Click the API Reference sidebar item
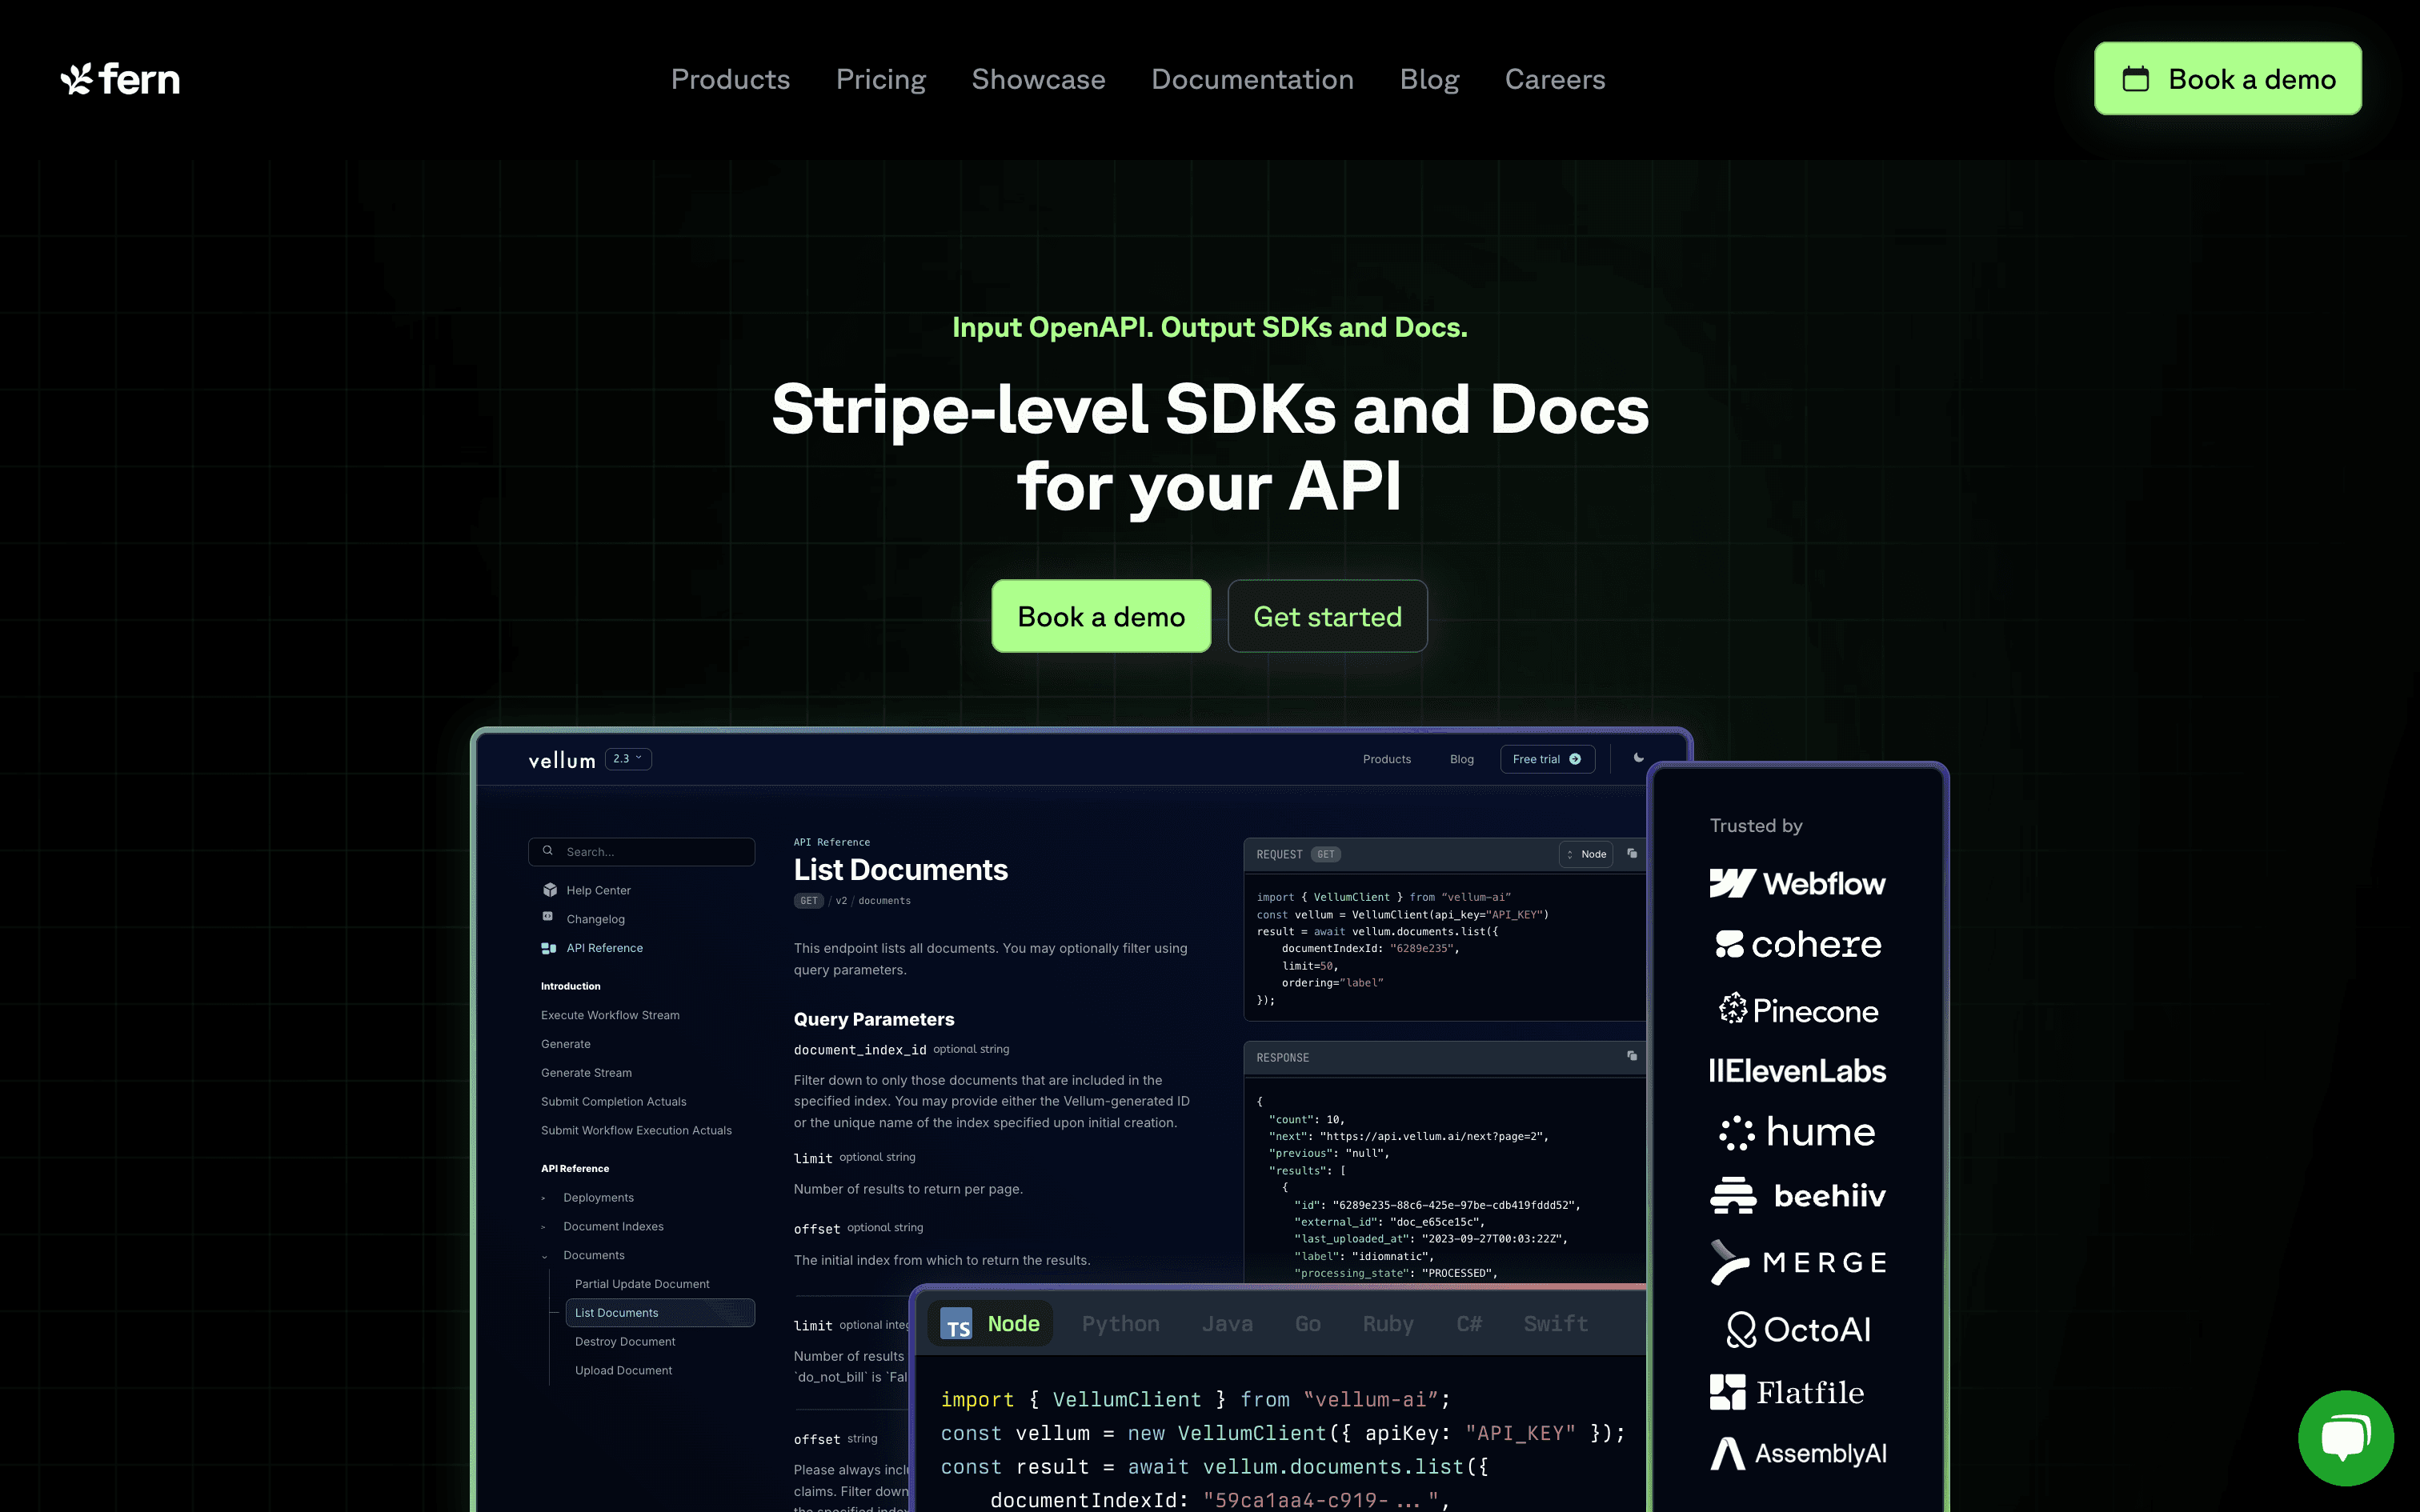This screenshot has height=1512, width=2420. point(603,948)
